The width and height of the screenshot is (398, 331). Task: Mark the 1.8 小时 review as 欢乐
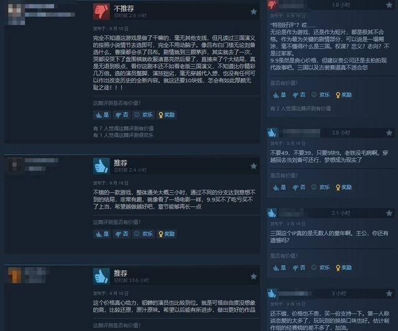point(321,95)
